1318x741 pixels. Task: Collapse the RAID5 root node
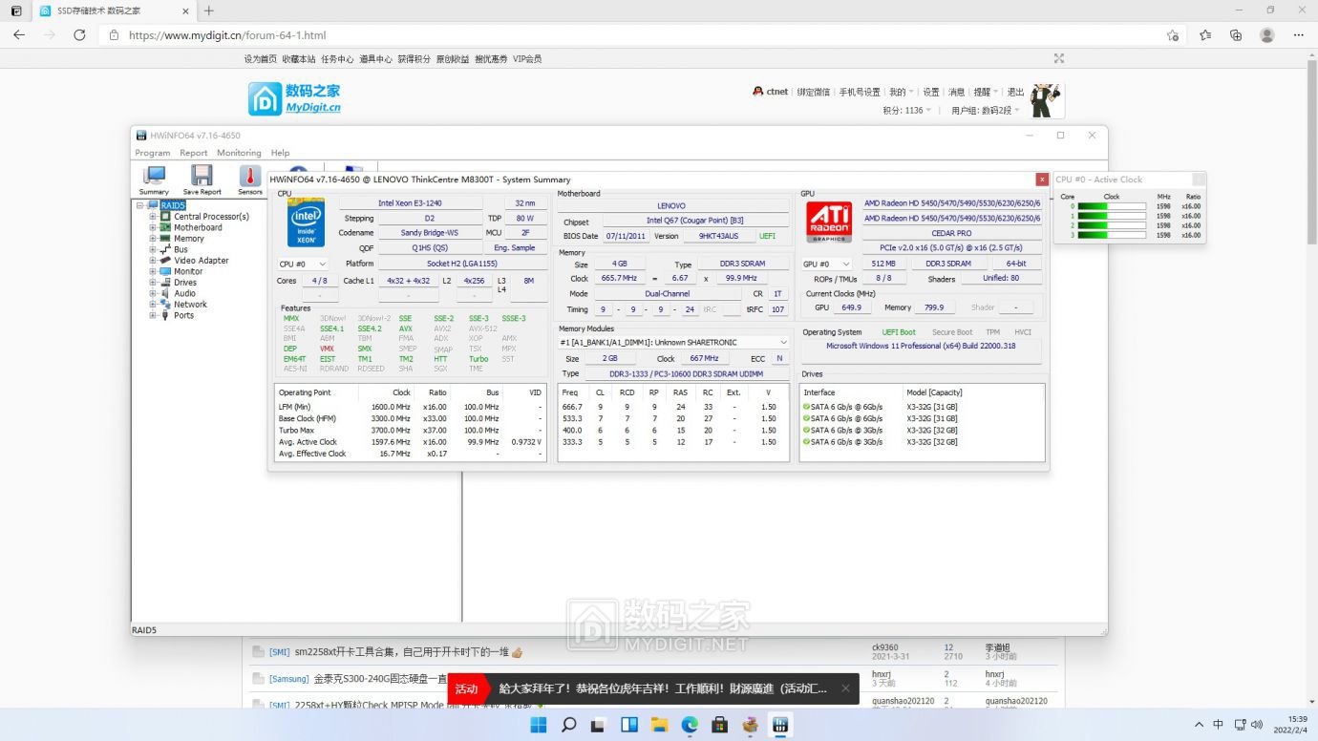(x=140, y=205)
